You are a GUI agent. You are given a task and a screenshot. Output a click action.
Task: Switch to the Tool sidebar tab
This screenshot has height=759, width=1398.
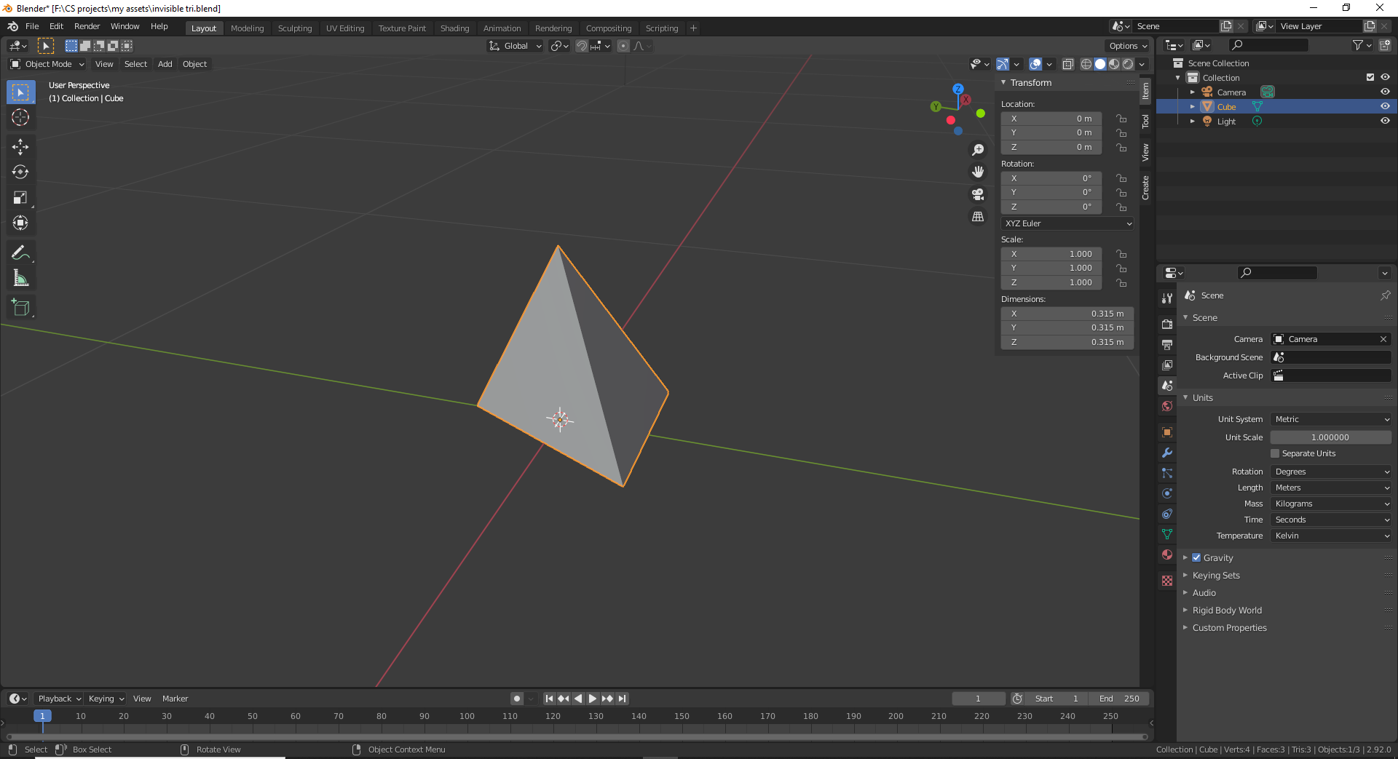(1145, 121)
